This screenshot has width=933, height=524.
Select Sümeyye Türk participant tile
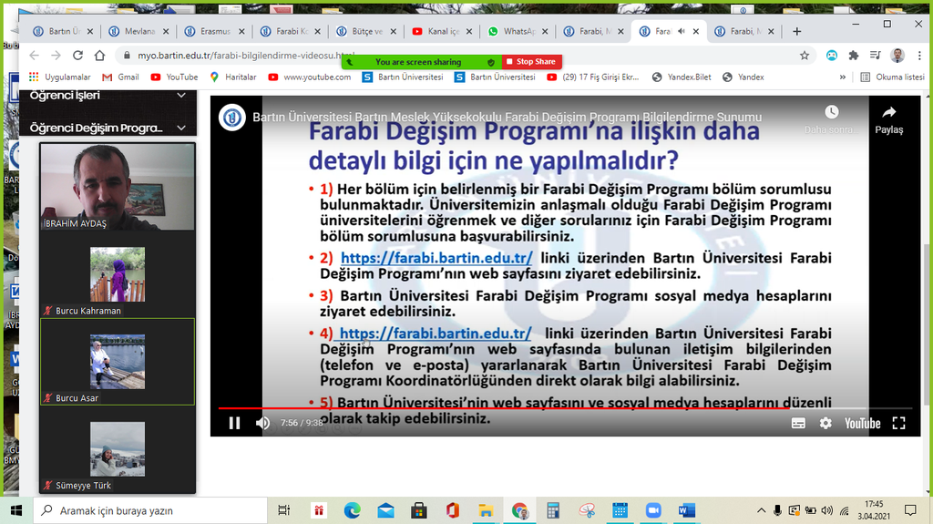[x=118, y=449]
